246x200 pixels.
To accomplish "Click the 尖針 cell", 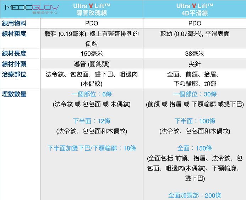I will coord(195,64).
